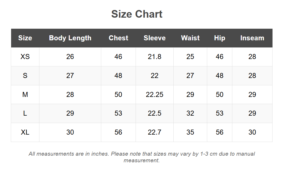The image size is (286, 177).
Task: Click the S size row label
Action: (x=25, y=76)
